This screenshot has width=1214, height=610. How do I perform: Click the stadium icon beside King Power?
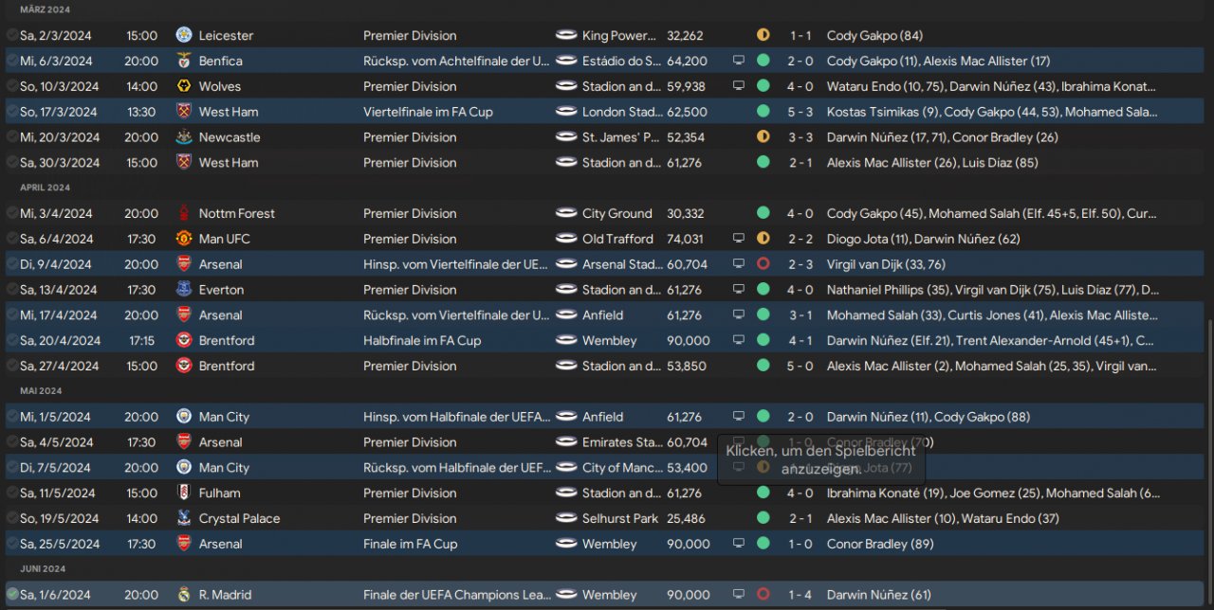(x=566, y=35)
